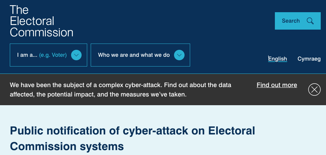Click the chevron circle beside "Who we are"

(179, 55)
